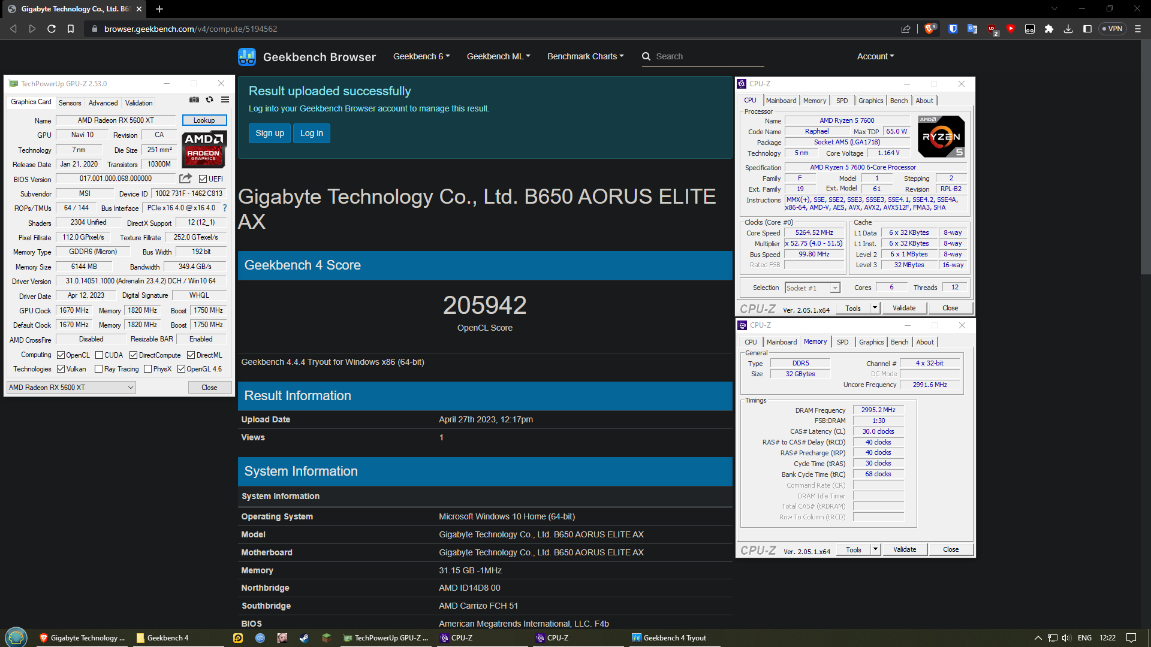This screenshot has height=647, width=1151.
Task: Toggle the Vulkan checkbox
Action: tap(61, 369)
